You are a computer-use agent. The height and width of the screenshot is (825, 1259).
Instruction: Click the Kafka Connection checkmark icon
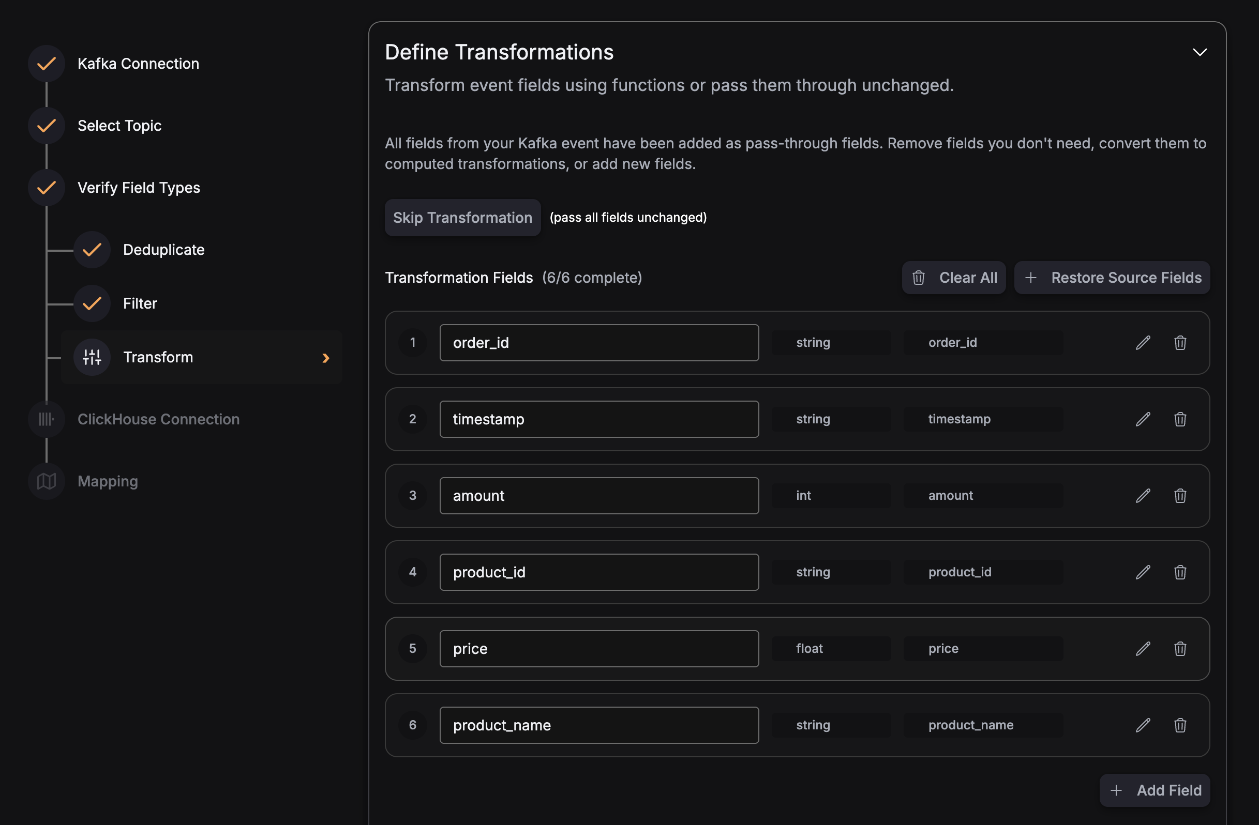click(x=47, y=64)
